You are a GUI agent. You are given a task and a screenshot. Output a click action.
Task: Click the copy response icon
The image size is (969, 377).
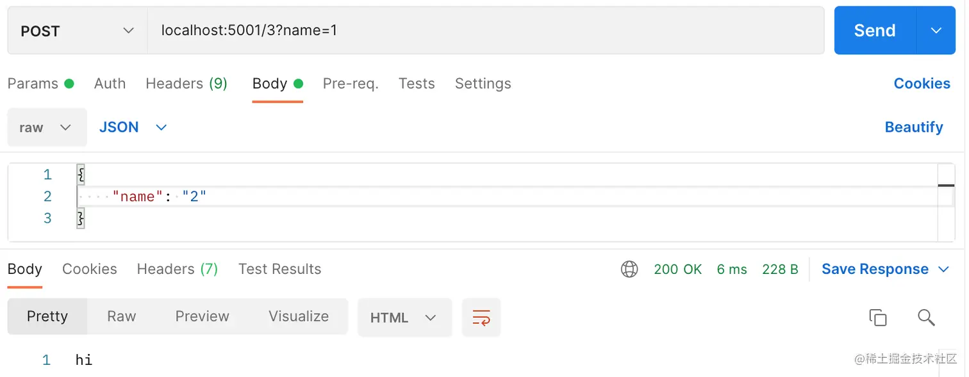click(x=877, y=317)
